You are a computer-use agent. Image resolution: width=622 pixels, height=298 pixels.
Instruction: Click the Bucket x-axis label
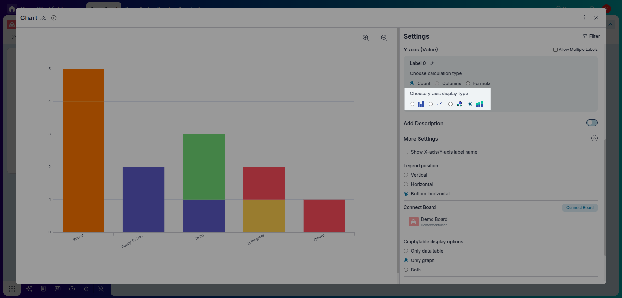[x=78, y=237]
